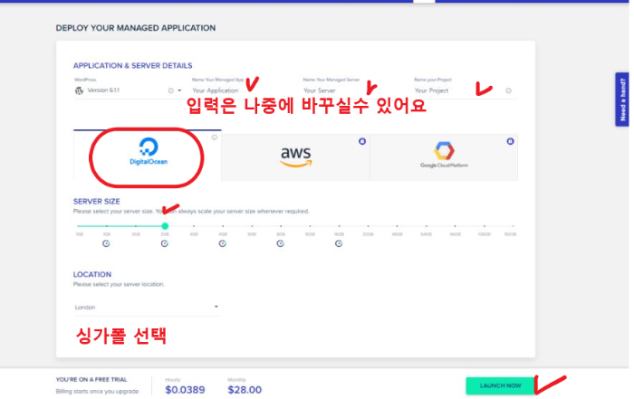Click the Launch Now button
Screen dimensions: 634x399
[501, 385]
